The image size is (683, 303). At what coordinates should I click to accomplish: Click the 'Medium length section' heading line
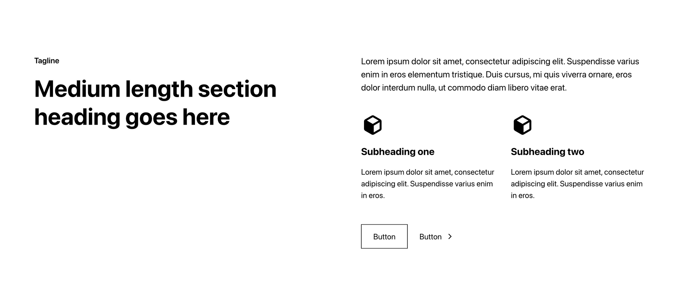point(155,89)
